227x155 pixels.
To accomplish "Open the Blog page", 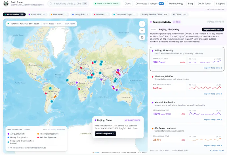I will click(190, 4).
